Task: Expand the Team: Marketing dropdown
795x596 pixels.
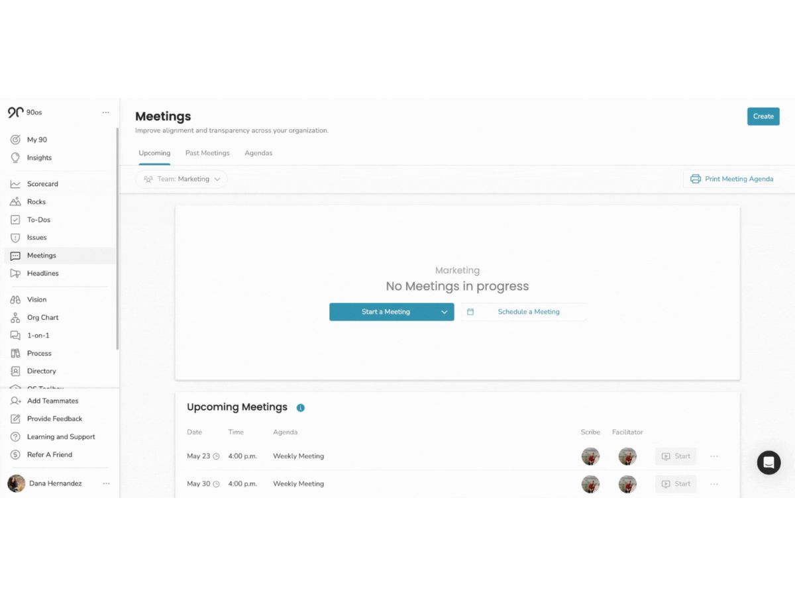Action: 182,179
